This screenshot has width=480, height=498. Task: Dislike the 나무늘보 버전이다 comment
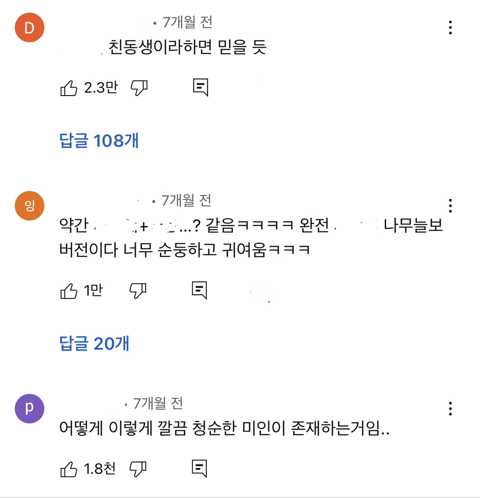coord(138,291)
